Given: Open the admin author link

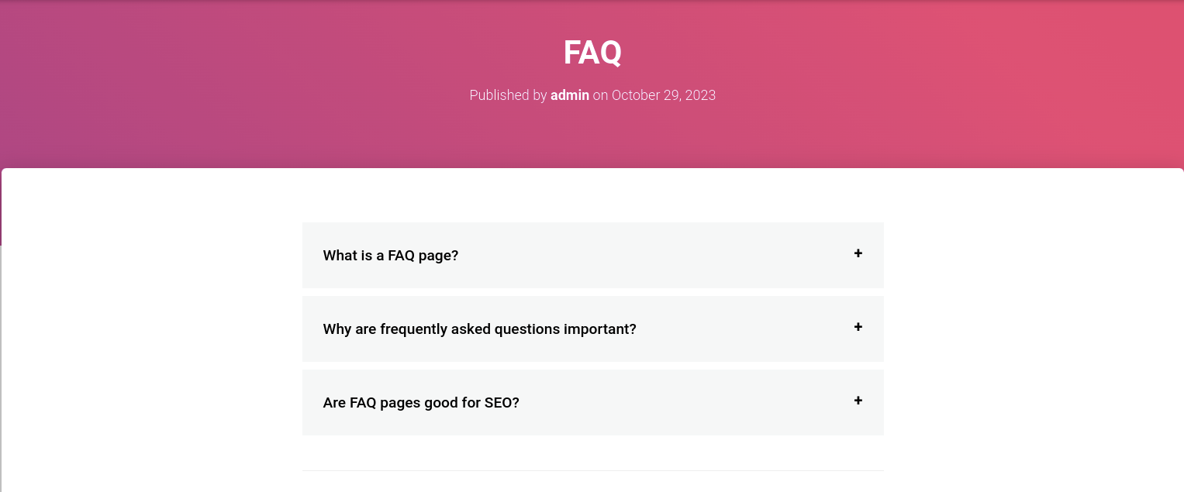Looking at the screenshot, I should click(x=570, y=95).
